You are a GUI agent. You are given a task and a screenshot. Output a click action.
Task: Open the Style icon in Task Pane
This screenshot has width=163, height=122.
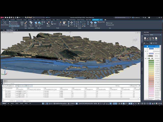point(148,39)
